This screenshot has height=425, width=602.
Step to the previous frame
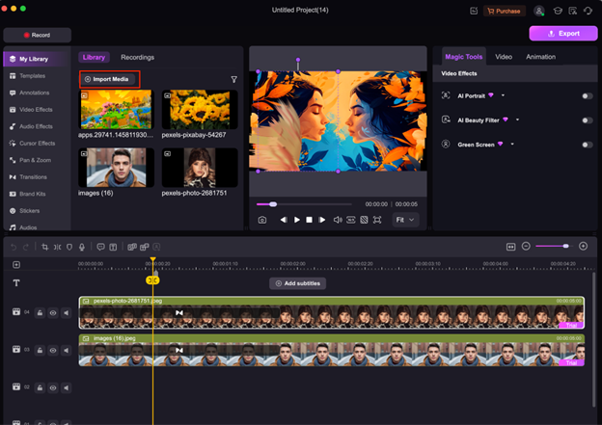(284, 220)
